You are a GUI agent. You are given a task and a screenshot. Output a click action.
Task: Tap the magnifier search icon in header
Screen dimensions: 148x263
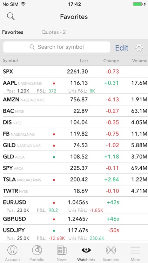[11, 16]
